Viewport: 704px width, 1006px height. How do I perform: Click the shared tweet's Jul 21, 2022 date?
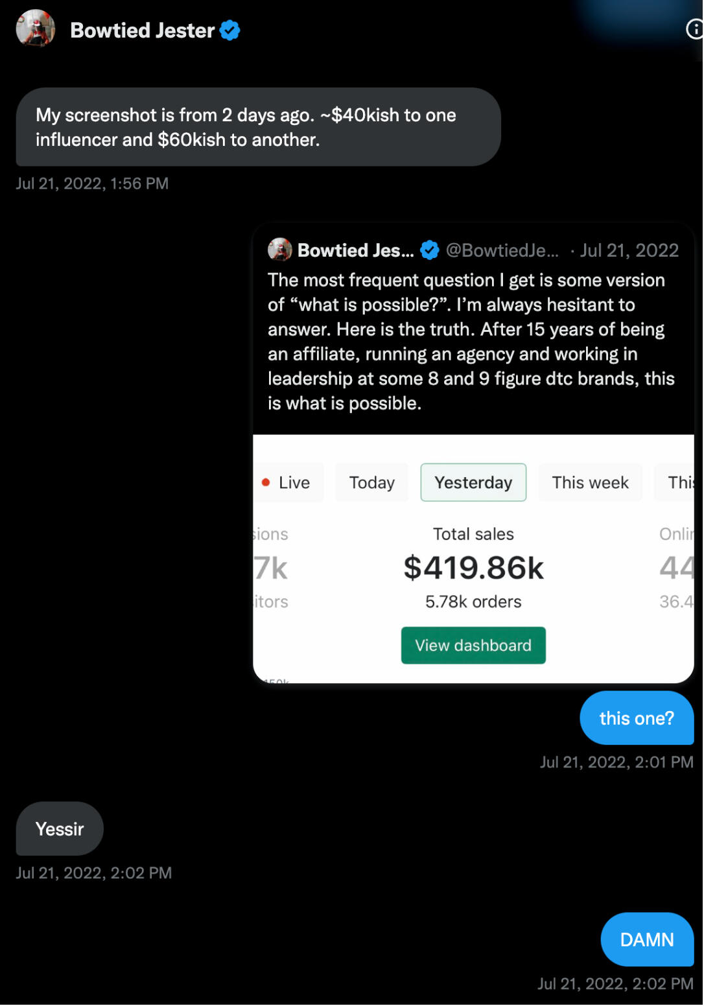(x=629, y=250)
